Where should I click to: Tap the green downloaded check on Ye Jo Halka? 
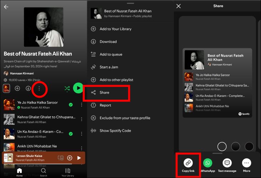tap(71, 105)
